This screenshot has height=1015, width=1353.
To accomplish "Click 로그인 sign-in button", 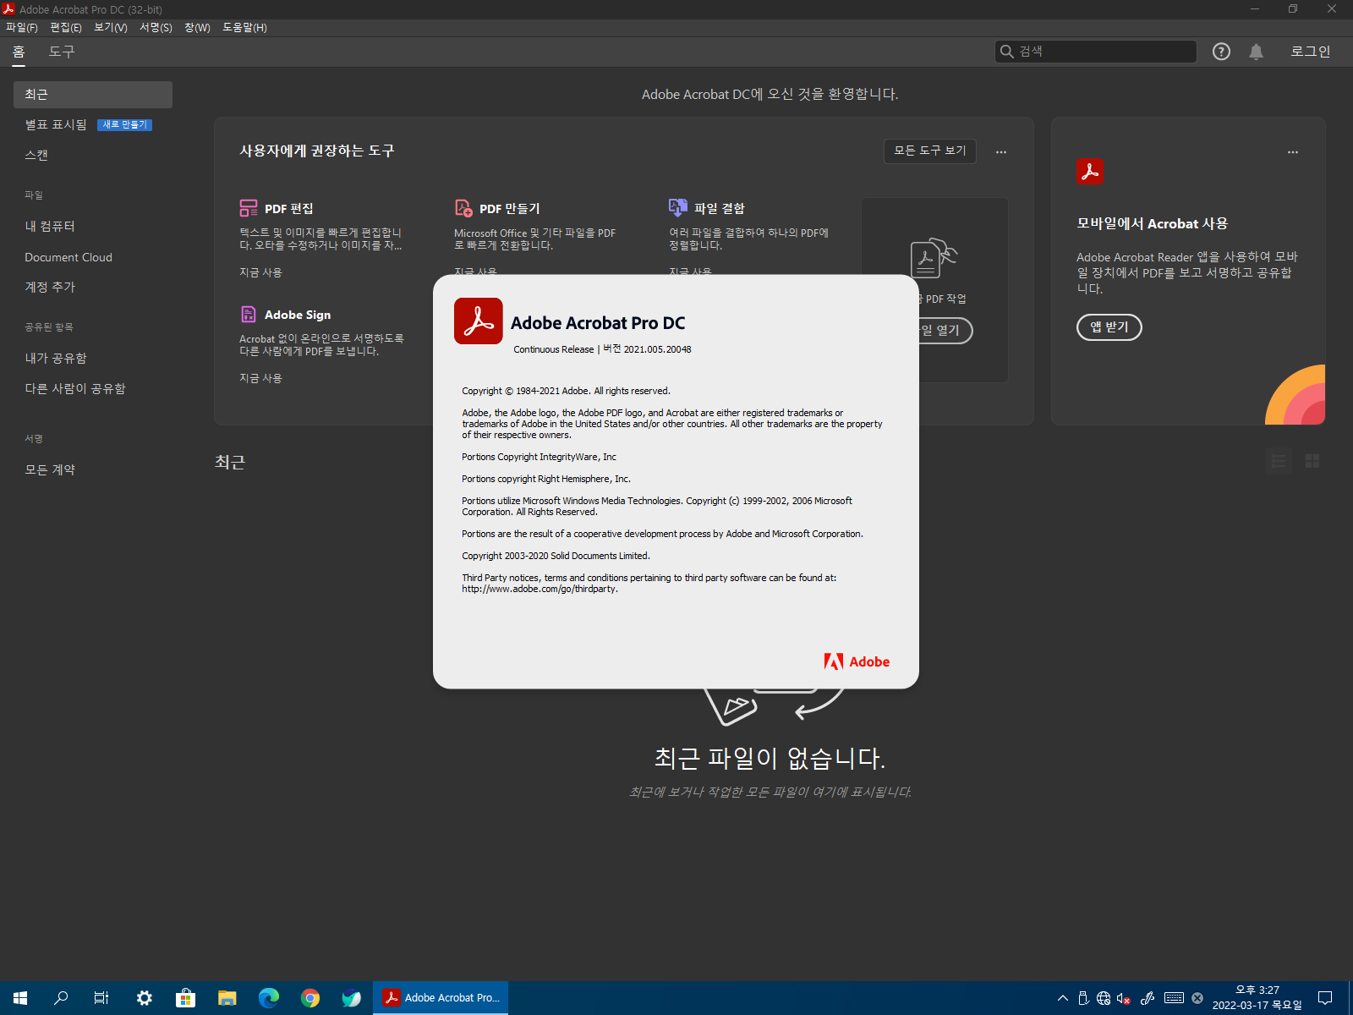I will tap(1311, 52).
